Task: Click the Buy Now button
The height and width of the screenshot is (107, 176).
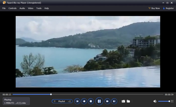Action: coord(154,8)
